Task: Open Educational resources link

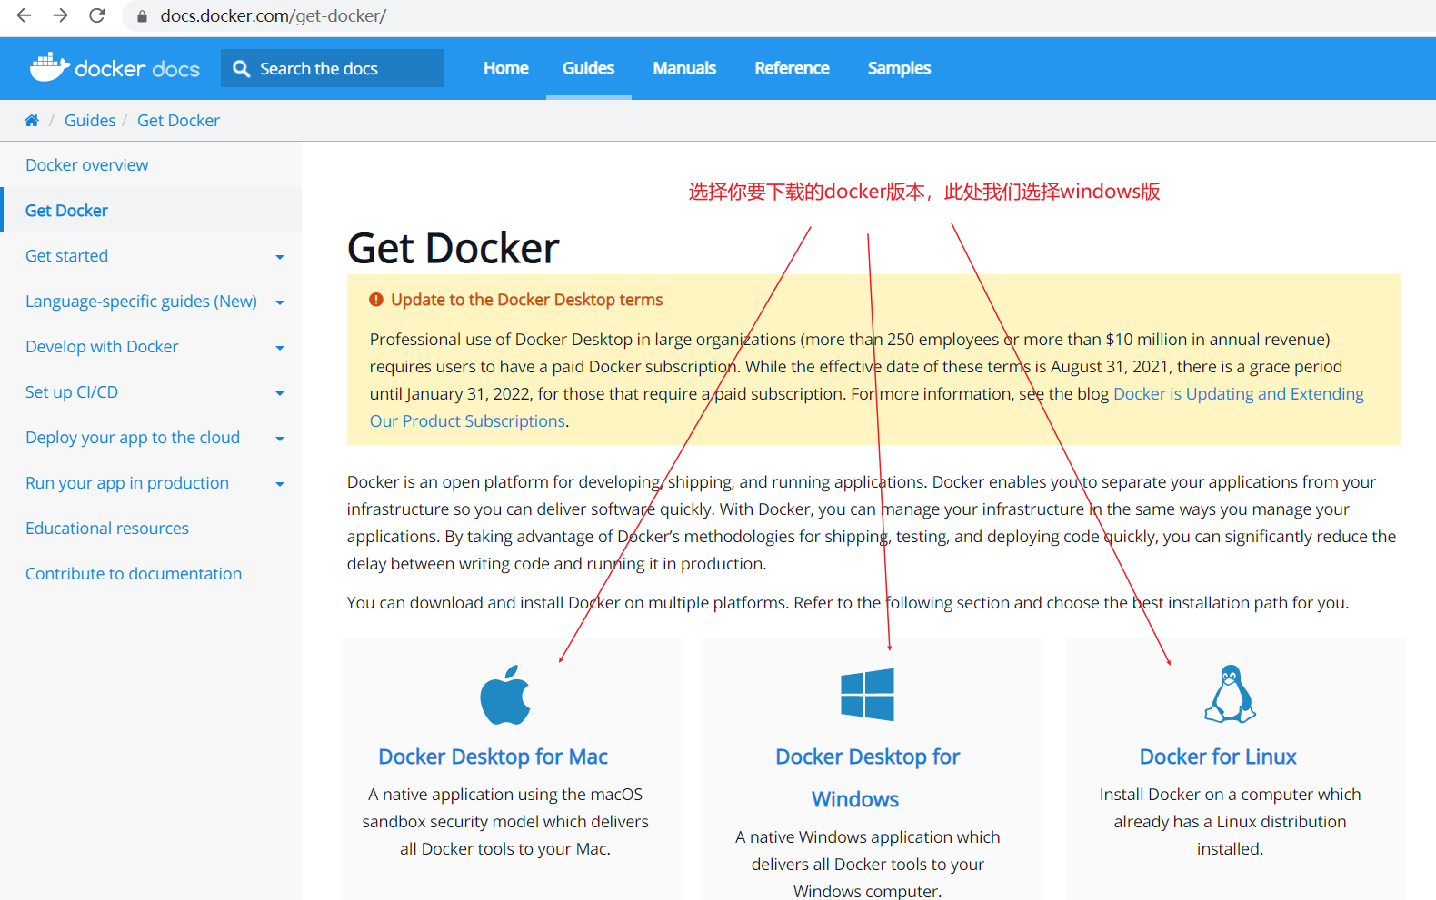Action: pos(107,529)
